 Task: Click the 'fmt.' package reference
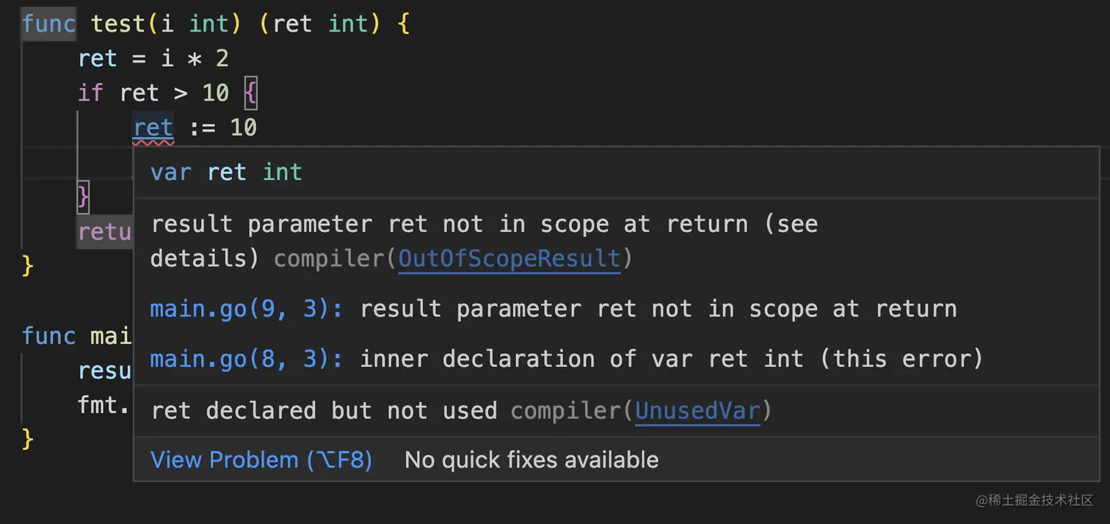tap(104, 404)
